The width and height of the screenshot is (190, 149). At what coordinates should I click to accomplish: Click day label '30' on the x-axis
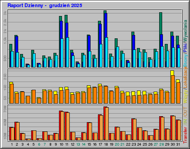click(x=173, y=145)
